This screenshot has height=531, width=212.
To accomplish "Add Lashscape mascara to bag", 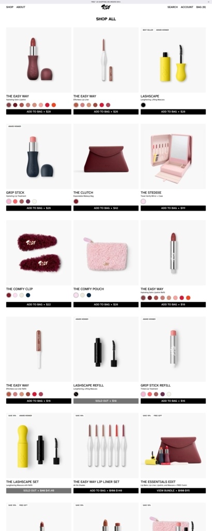I will click(x=173, y=112).
